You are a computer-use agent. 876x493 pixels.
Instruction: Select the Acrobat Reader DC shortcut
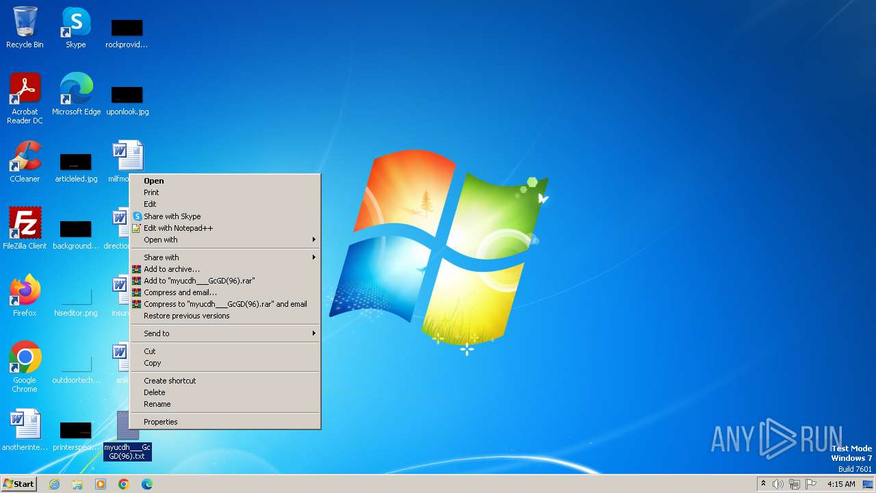coord(25,99)
